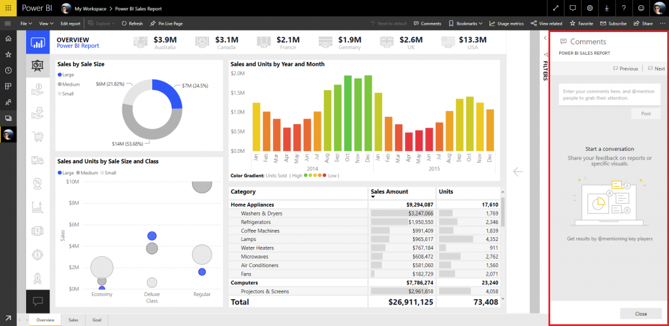Toggle Medium legend in donut chart
669x326 pixels.
pyautogui.click(x=68, y=84)
